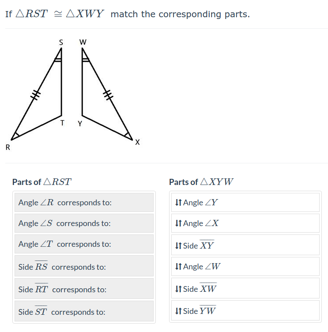
Task: Select the 'Side RS corresponds to:' row
Action: [x=84, y=267]
